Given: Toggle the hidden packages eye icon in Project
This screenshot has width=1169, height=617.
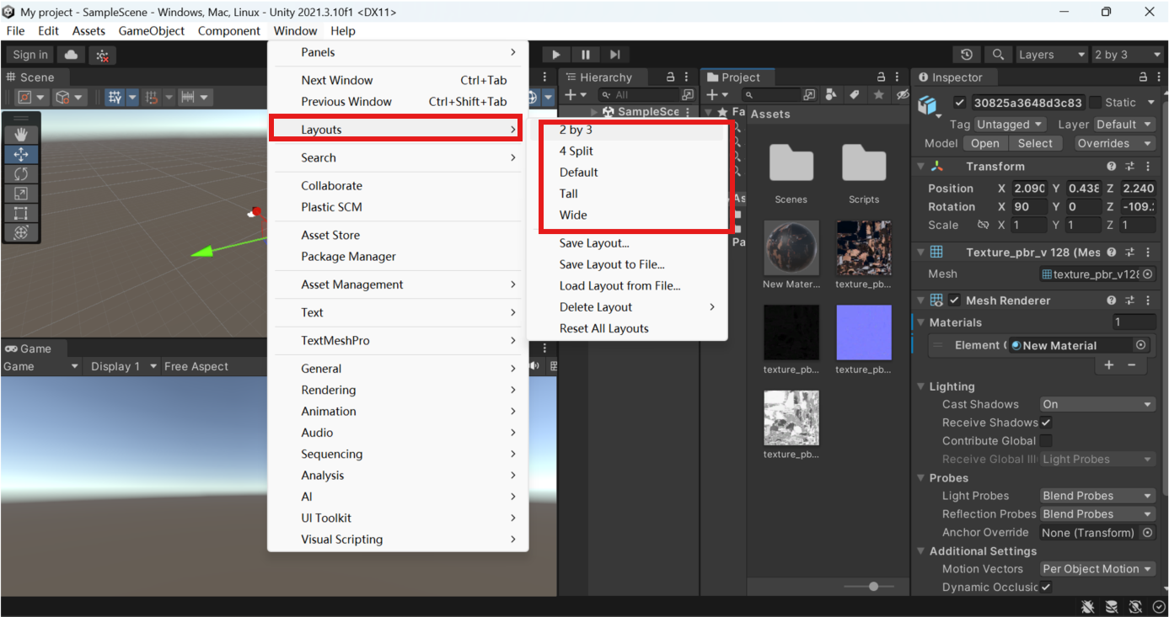Looking at the screenshot, I should click(x=903, y=95).
